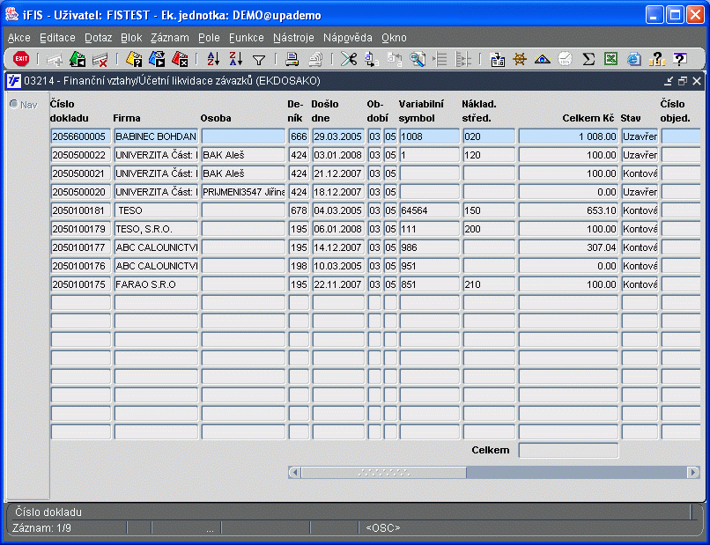Select the Nav radio button

point(14,104)
